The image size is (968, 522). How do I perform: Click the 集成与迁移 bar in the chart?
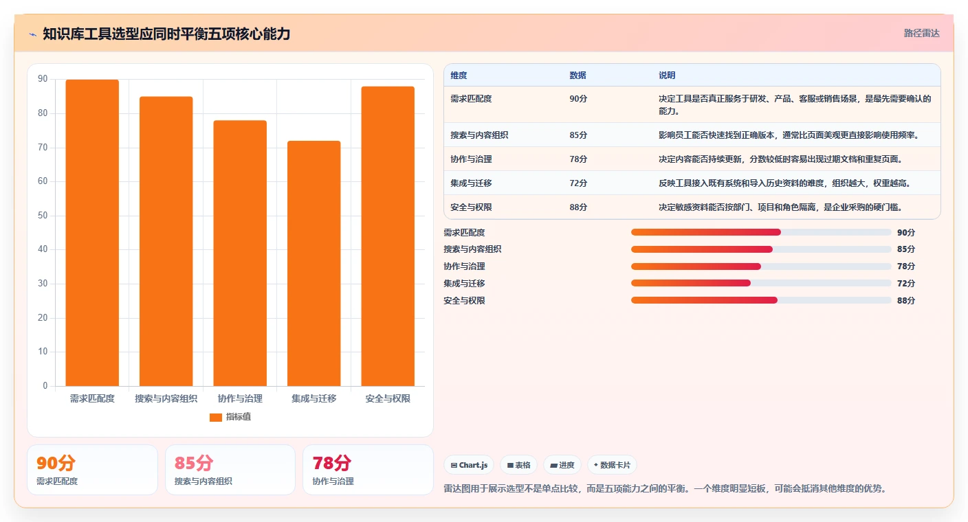(313, 264)
